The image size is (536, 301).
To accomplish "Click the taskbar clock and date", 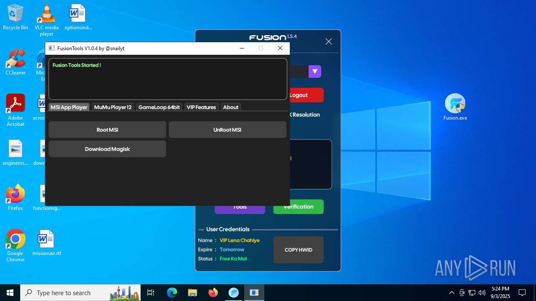I will tap(500, 293).
